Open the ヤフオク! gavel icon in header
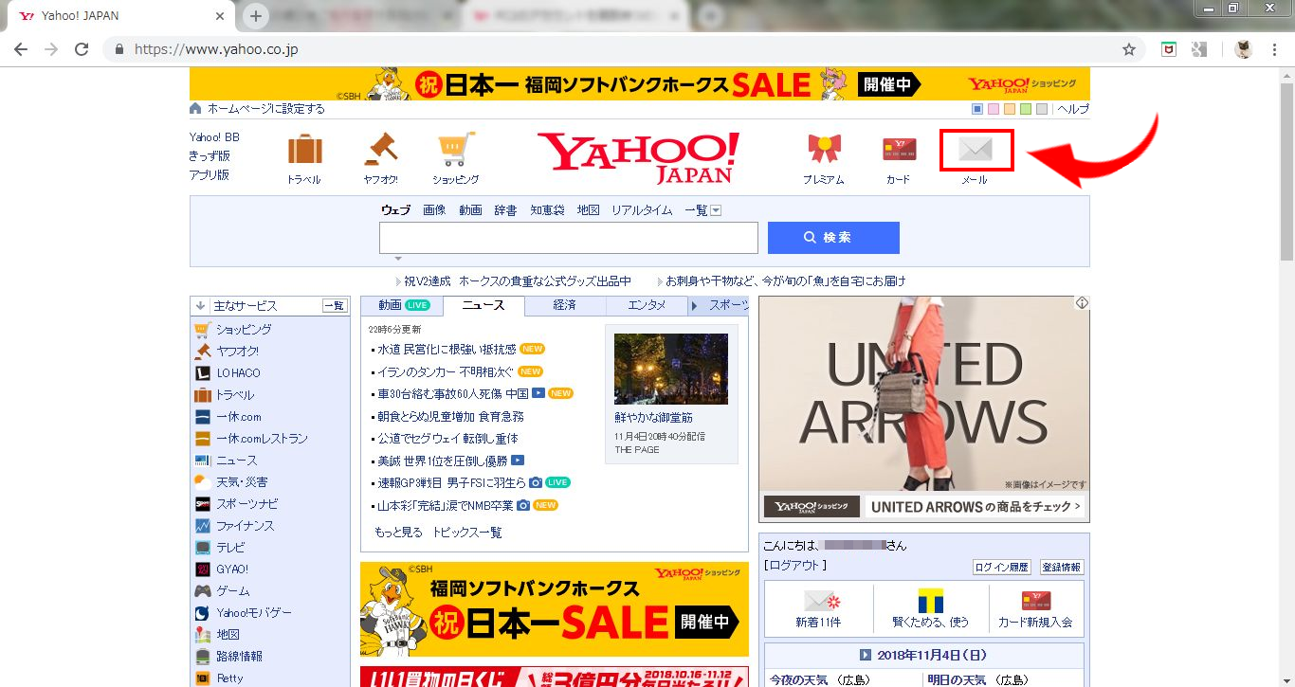 pyautogui.click(x=380, y=149)
